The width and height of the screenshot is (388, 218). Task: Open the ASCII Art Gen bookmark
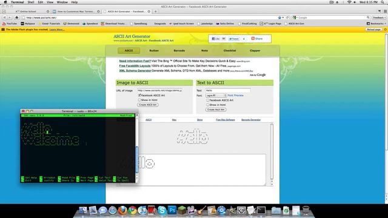(x=295, y=24)
